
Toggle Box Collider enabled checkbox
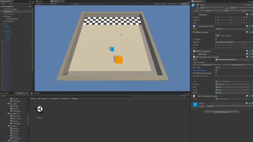point(197,32)
